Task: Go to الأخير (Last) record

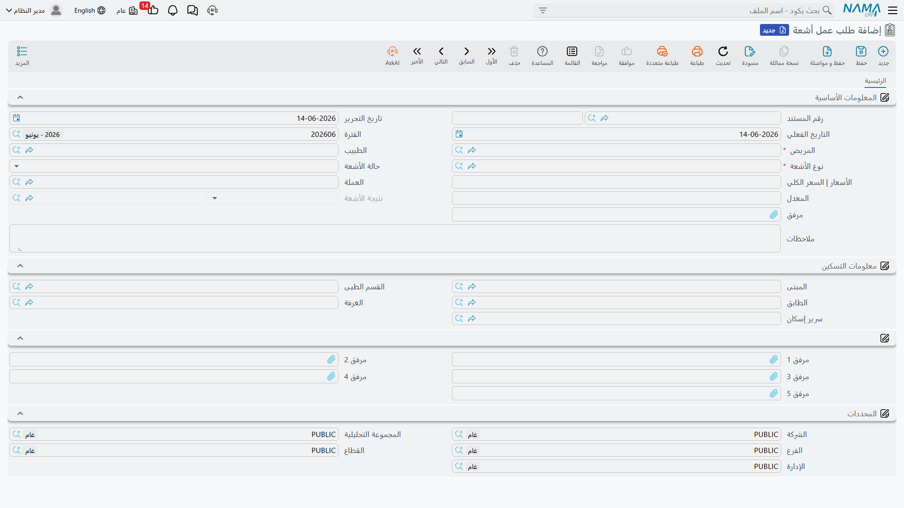Action: point(417,51)
